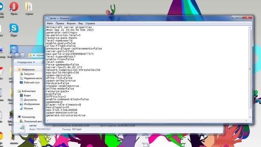Open the Вид menu in Notepad
Viewport: 261px width, 147px height.
(80, 24)
